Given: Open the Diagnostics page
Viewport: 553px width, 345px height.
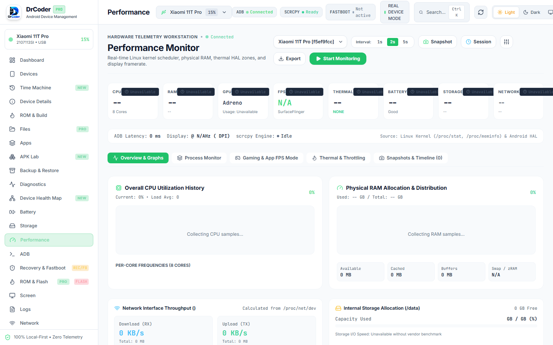Looking at the screenshot, I should 49,184.
